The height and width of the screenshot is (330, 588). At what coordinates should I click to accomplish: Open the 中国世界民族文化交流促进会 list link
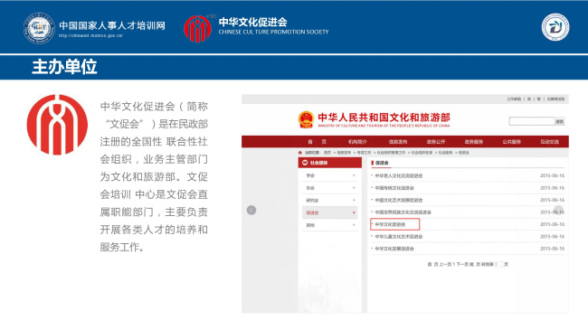403,212
